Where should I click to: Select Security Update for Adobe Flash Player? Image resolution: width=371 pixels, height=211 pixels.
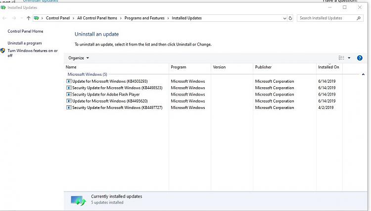[106, 95]
